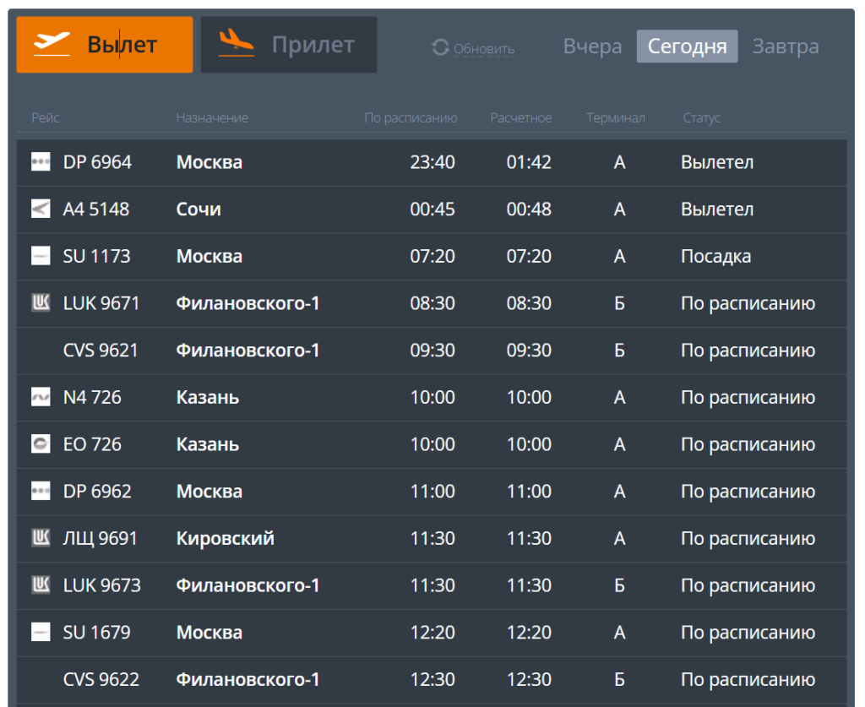Click airline logo for DP 6962
Screen dimensions: 865x707
point(41,491)
